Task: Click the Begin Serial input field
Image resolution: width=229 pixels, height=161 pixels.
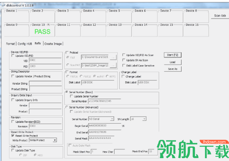Action: [105, 126]
